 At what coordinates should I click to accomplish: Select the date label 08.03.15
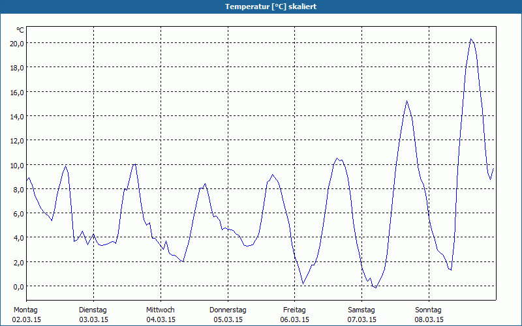coord(429,319)
